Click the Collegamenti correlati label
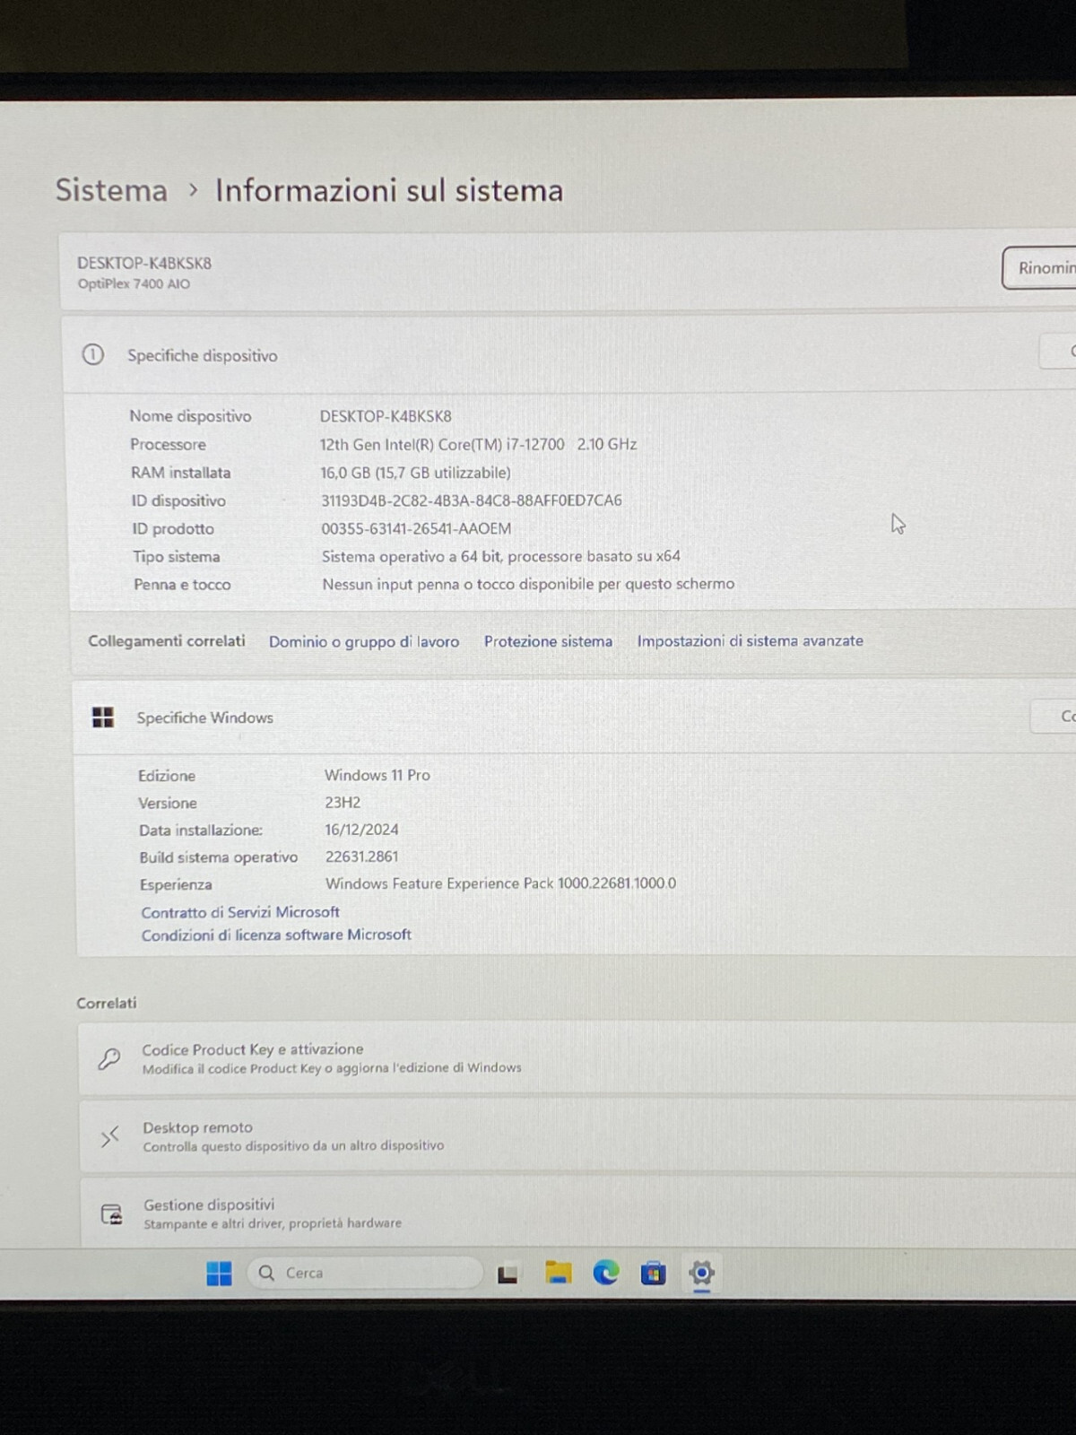 tap(167, 640)
